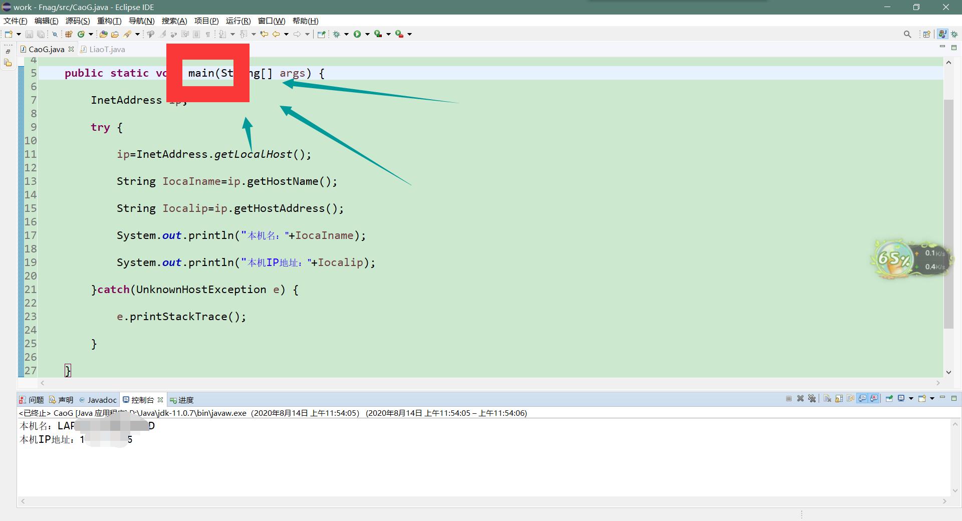Toggle console Scroll Lock
This screenshot has width=962, height=521.
tap(839, 399)
